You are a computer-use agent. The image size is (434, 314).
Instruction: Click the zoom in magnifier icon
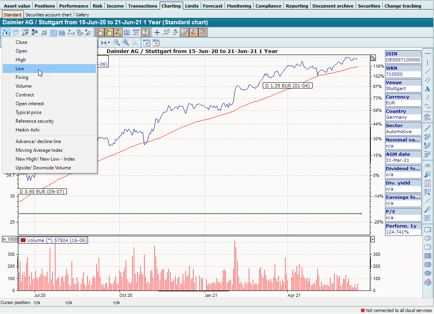tap(126, 42)
